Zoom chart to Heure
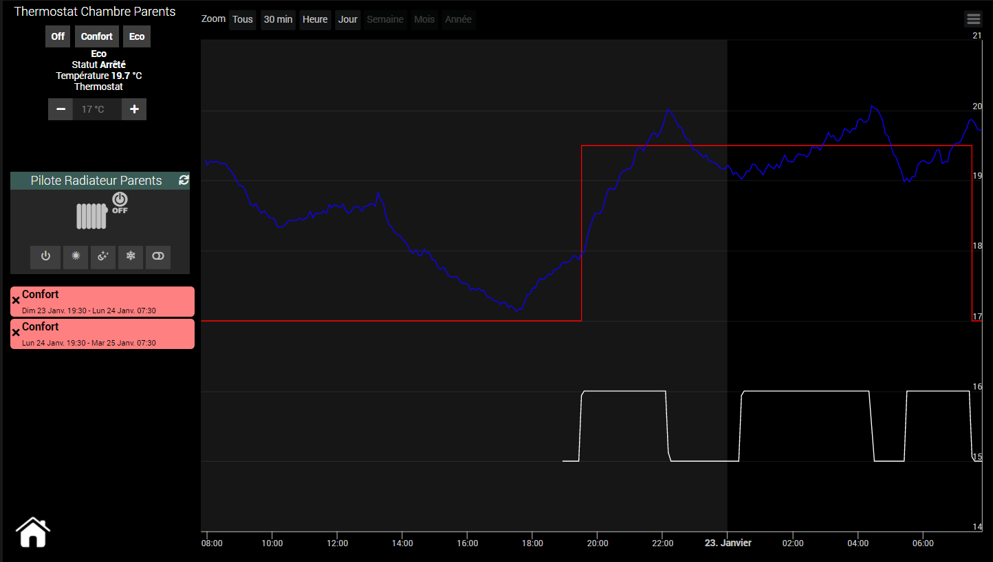This screenshot has height=562, width=993. click(x=315, y=19)
